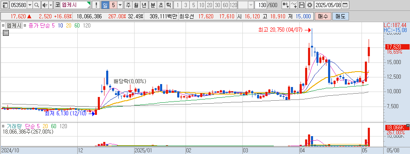Click the gray 120-day moving average label

[x=87, y=25]
